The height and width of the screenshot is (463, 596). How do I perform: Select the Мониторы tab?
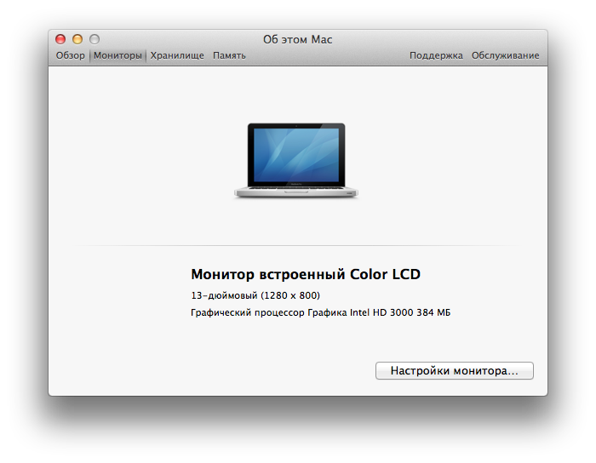(117, 55)
